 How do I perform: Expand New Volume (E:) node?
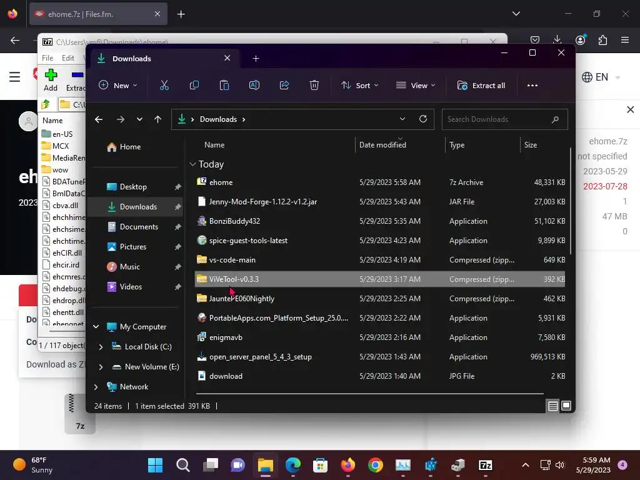101,366
